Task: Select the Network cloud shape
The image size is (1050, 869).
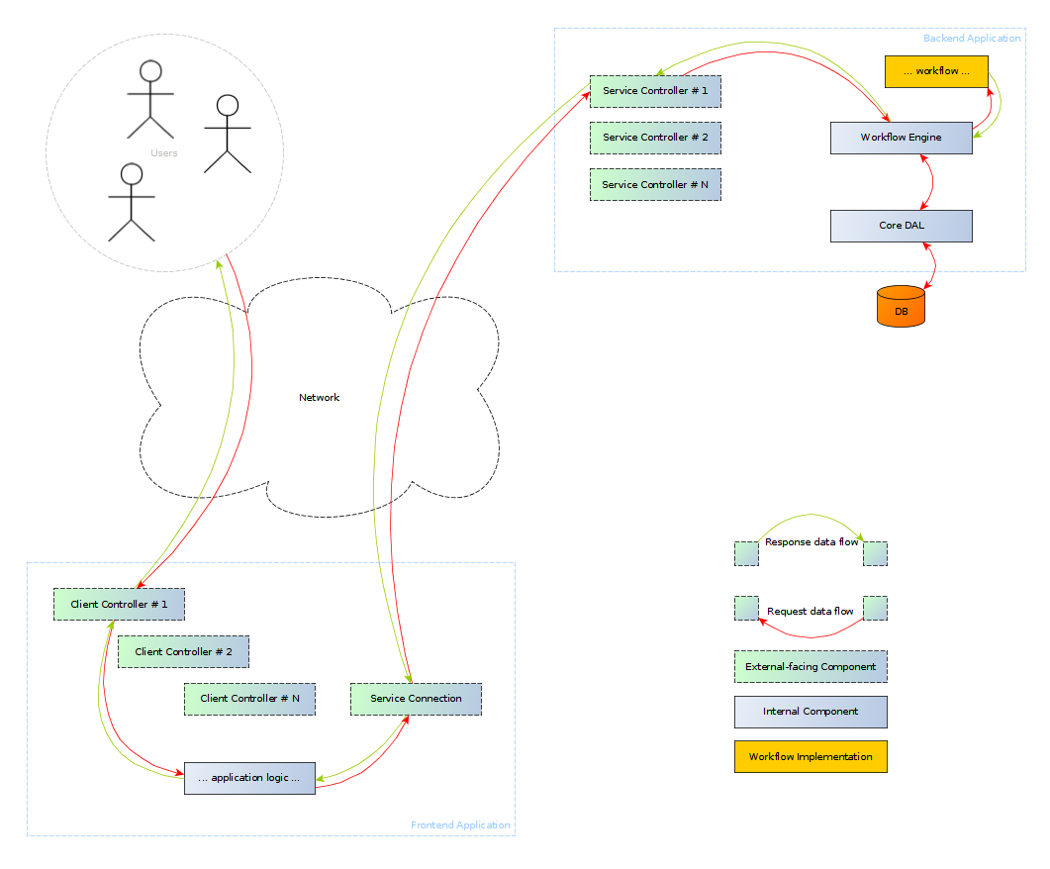Action: coord(319,397)
